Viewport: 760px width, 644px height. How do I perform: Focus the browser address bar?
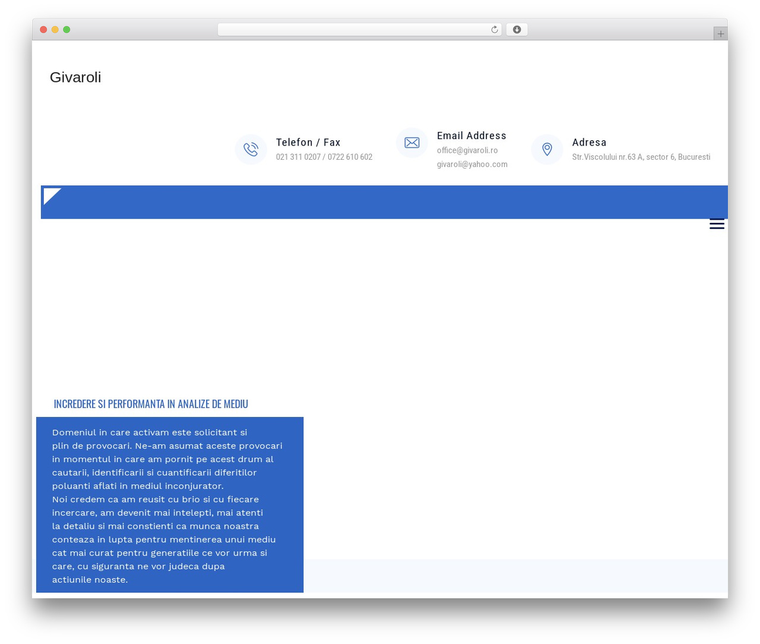coord(359,30)
